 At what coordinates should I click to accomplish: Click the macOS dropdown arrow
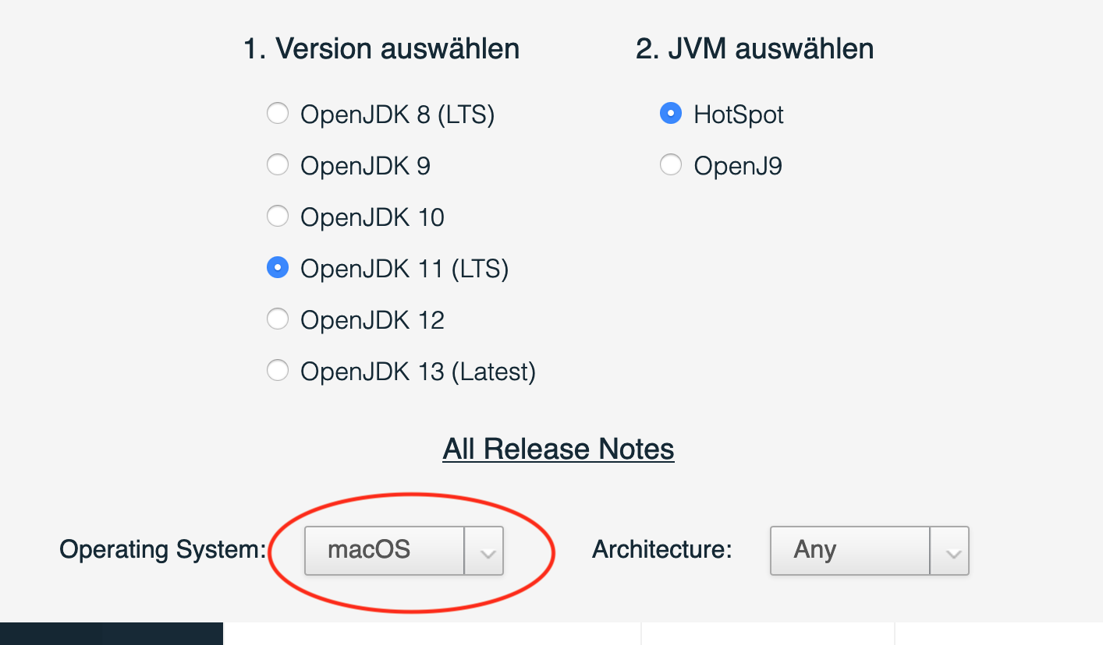tap(484, 550)
